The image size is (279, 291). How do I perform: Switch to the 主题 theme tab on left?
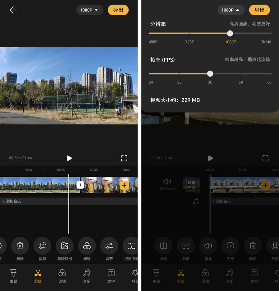(x=13, y=276)
